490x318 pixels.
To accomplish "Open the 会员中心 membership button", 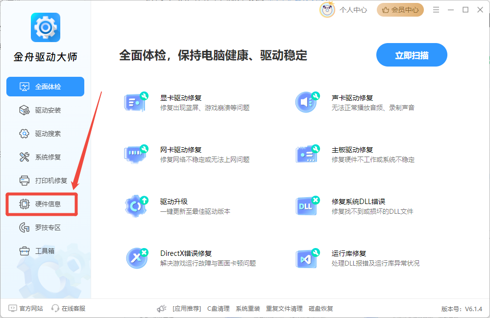I will click(x=400, y=10).
